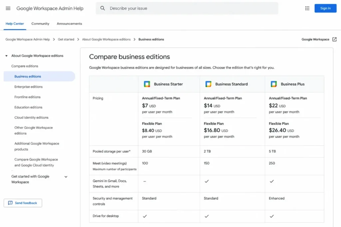Select Compare editions in sidebar

25,66
